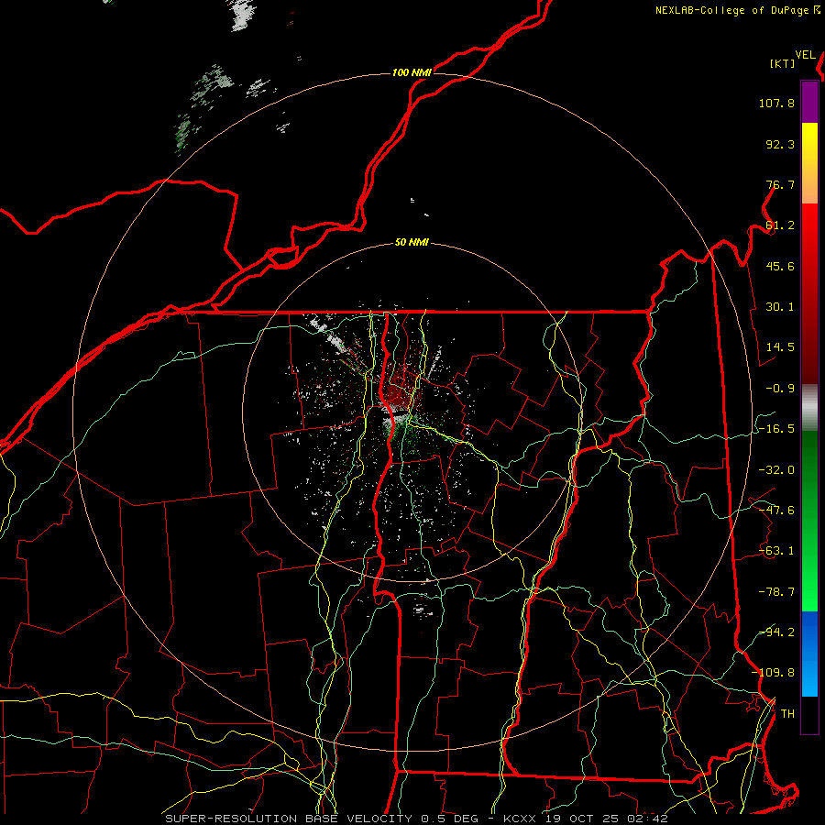The width and height of the screenshot is (825, 825).
Task: Click the -63.1 legend value
Action: click(776, 551)
